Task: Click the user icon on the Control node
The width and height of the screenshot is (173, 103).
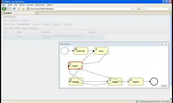Action: click(70, 64)
